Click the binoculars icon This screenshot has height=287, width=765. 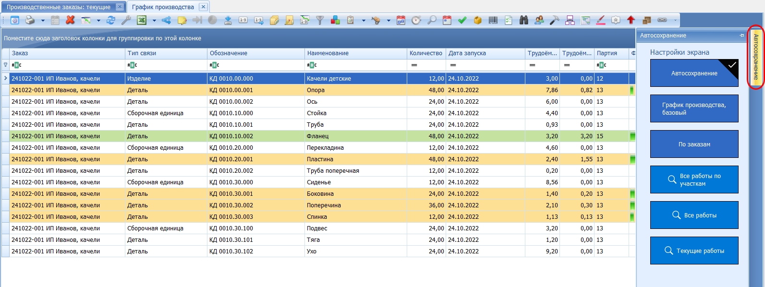(524, 20)
